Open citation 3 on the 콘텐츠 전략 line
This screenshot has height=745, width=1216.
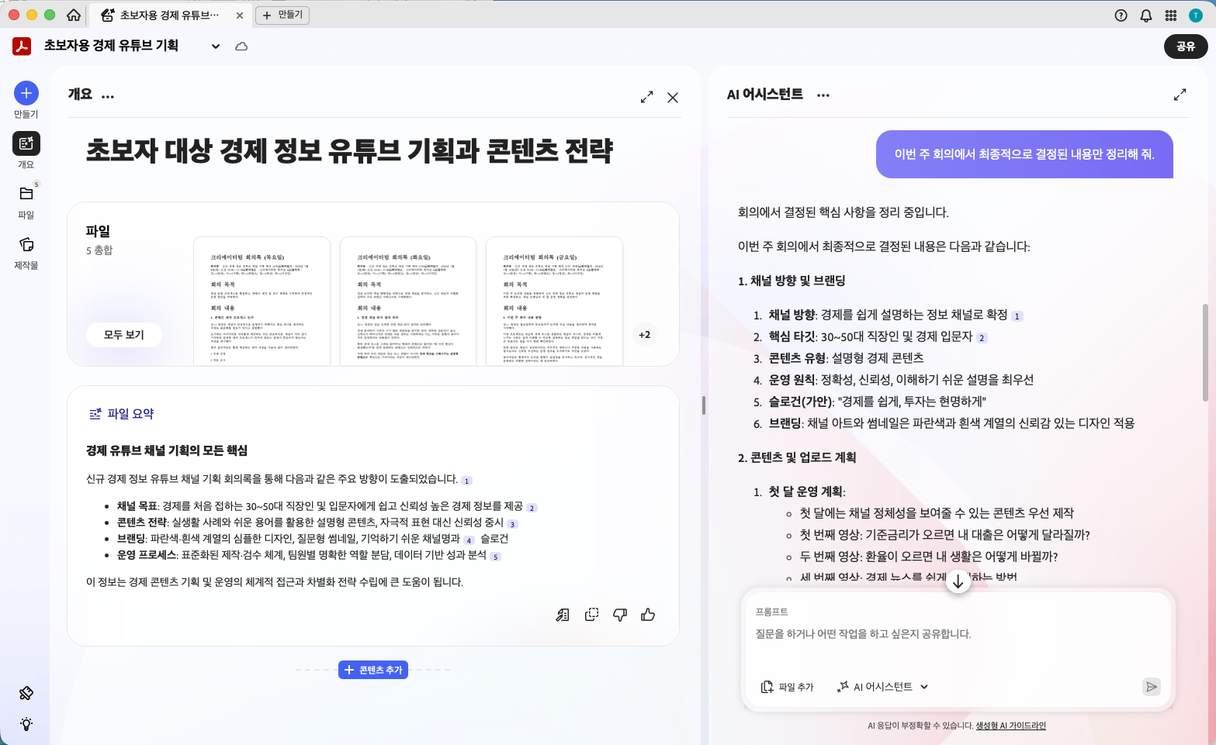point(512,524)
